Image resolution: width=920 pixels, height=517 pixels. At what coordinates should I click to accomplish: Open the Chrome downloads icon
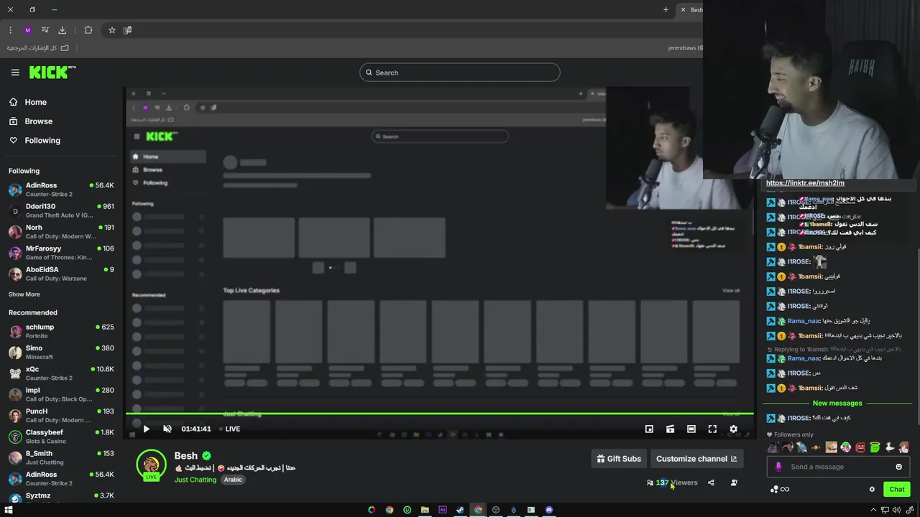pos(63,30)
